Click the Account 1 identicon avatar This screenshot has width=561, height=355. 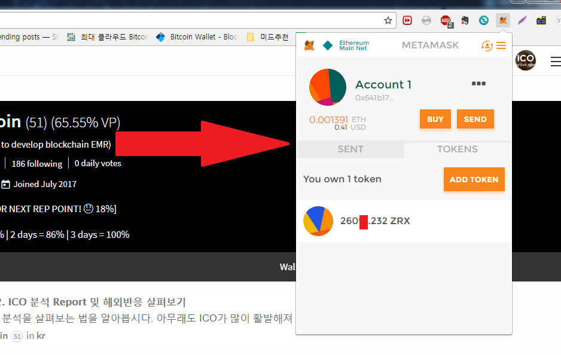pyautogui.click(x=328, y=87)
